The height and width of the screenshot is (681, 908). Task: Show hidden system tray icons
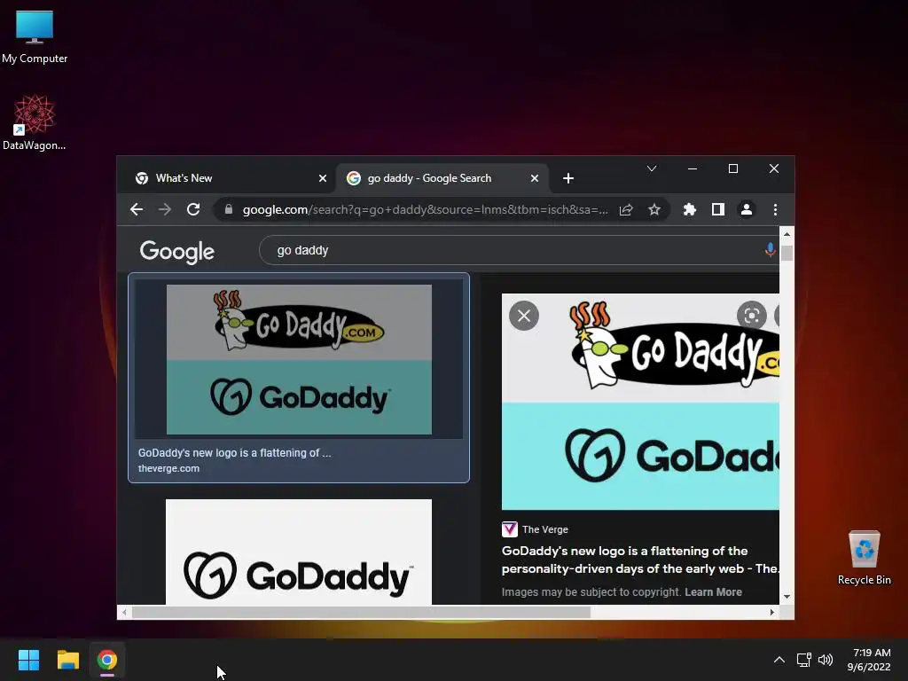779,660
